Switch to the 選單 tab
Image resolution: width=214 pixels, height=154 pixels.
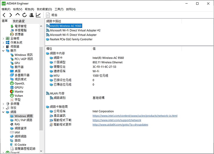point(5,21)
